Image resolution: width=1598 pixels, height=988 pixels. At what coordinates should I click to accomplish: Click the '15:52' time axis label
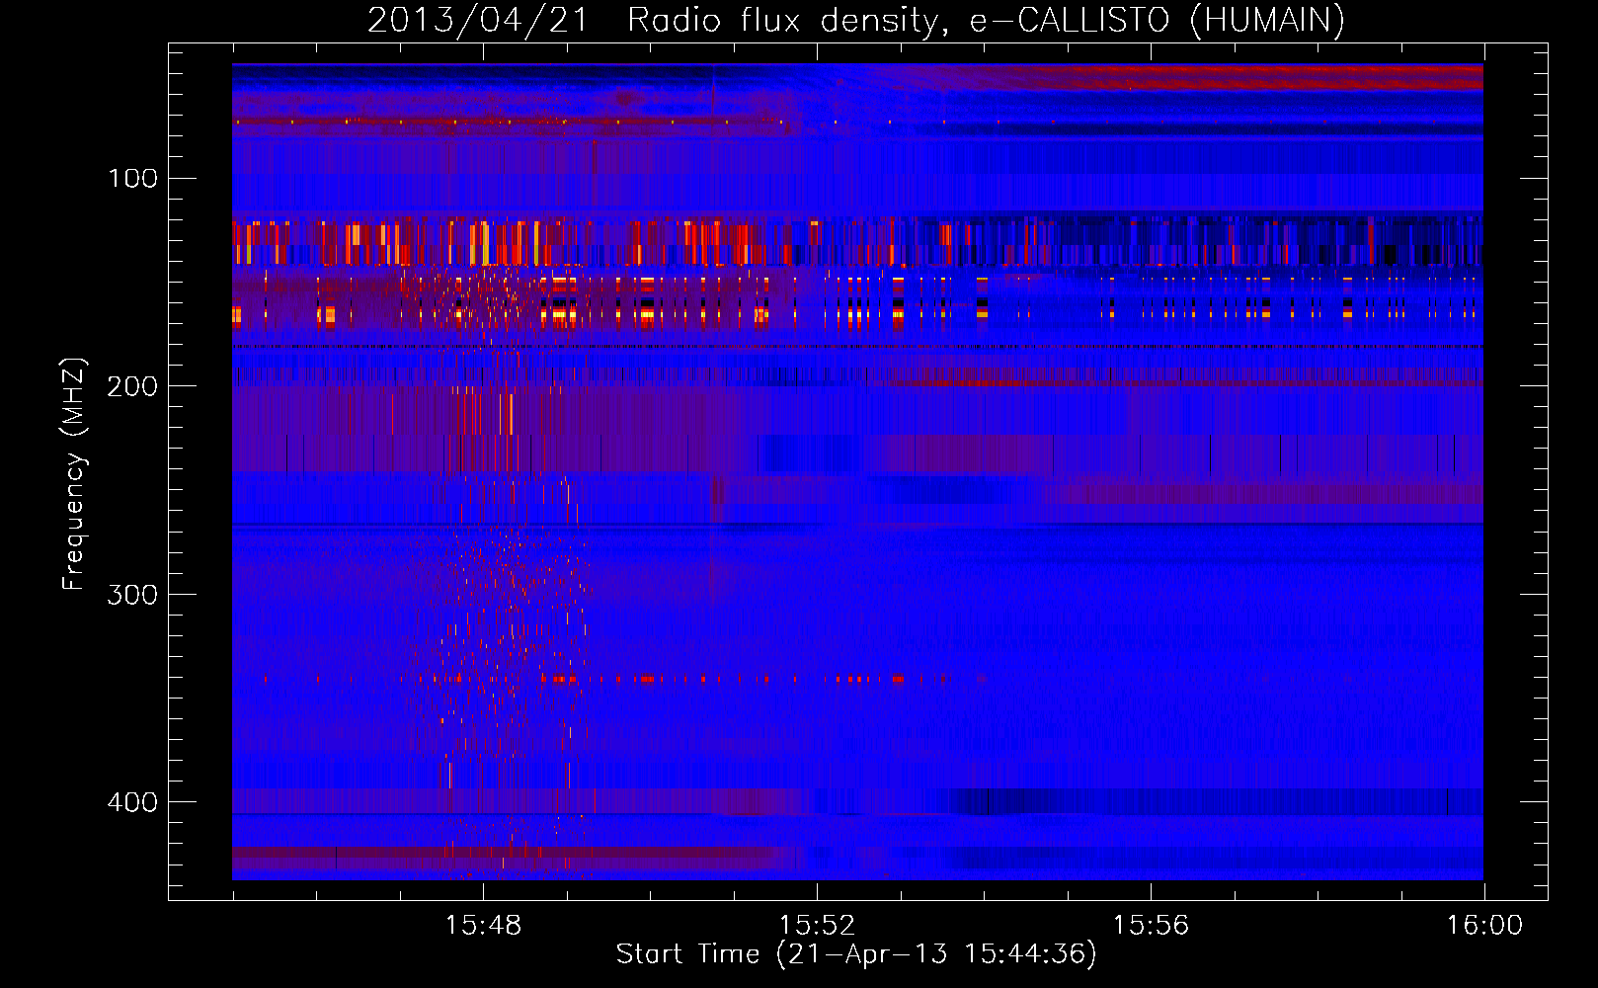(817, 926)
